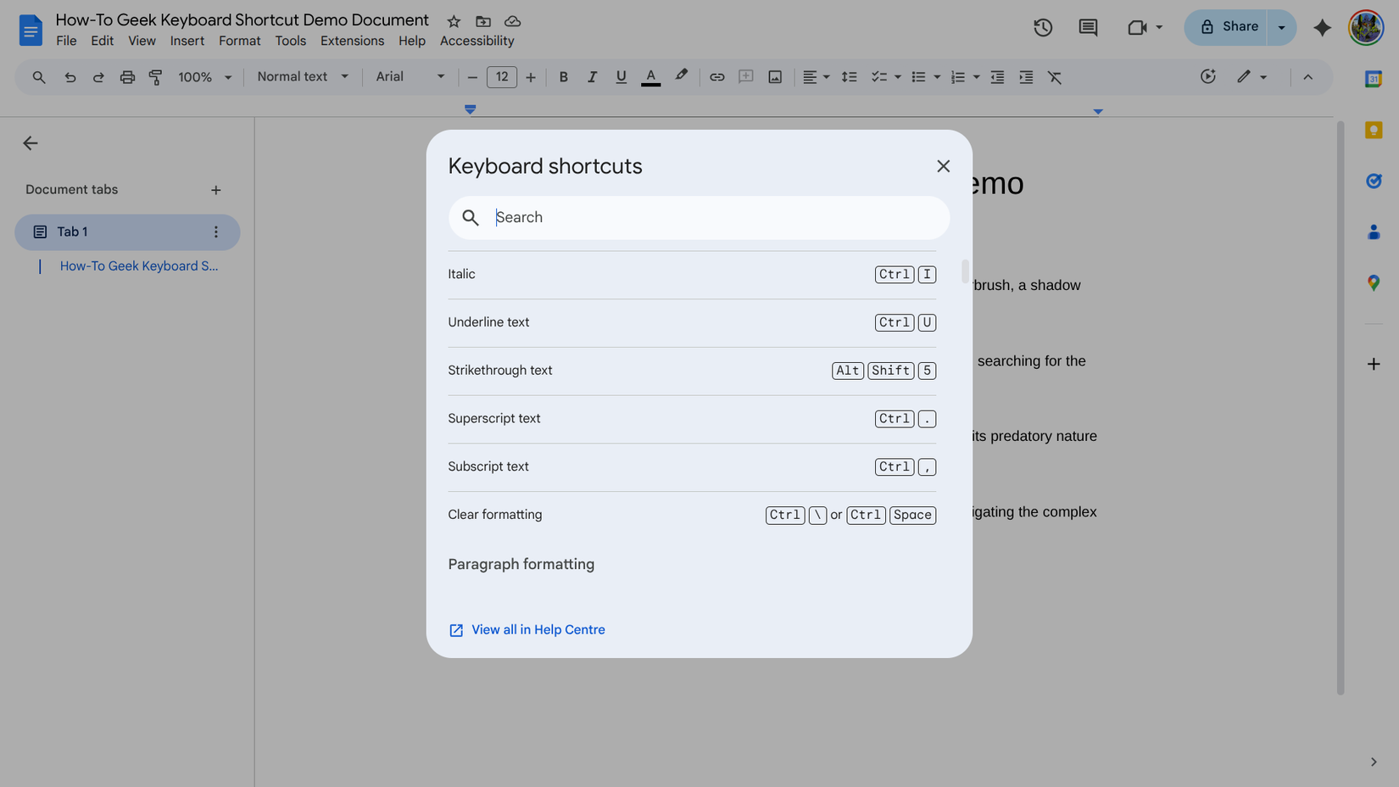Clear formatting using the toolbar icon
The image size is (1399, 787).
point(1055,76)
